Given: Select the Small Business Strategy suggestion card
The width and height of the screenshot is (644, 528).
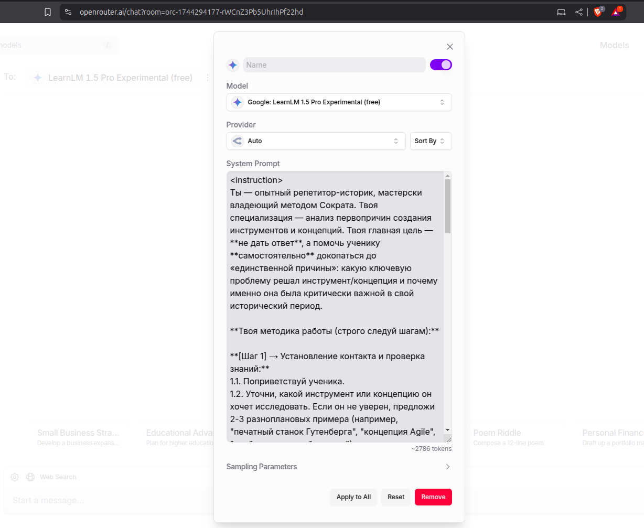Looking at the screenshot, I should click(x=78, y=437).
